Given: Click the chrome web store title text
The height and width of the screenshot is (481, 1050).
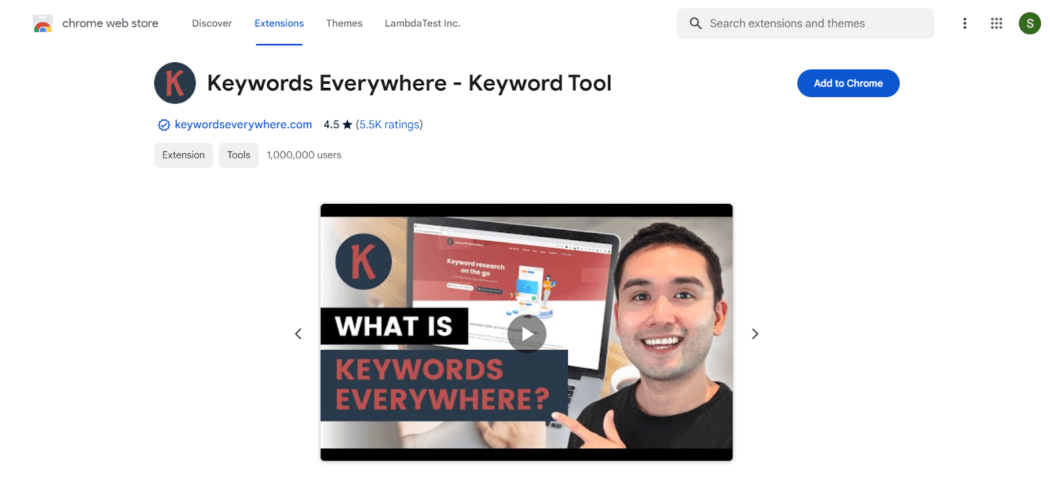Looking at the screenshot, I should [110, 24].
